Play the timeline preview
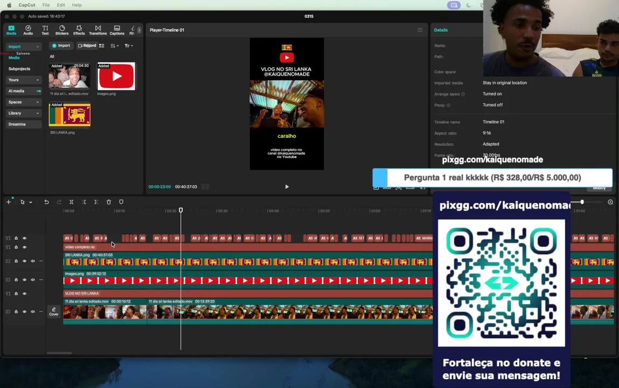This screenshot has width=619, height=388. click(287, 186)
